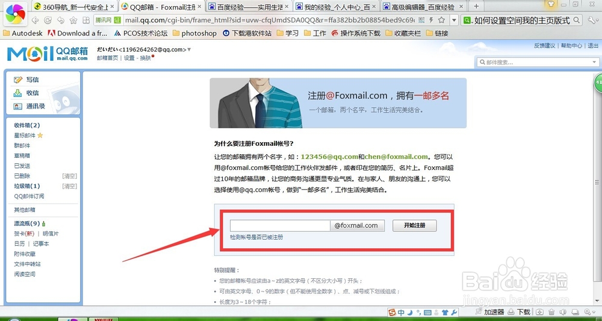602x321 pixels.
Task: Open the 操作系统下载 bookmark
Action: coord(356,33)
